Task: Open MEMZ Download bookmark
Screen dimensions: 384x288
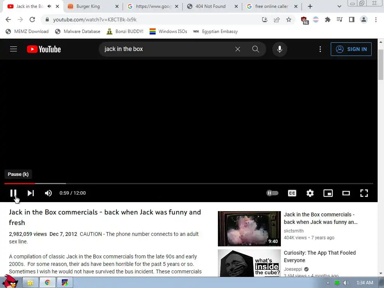Action: [27, 31]
